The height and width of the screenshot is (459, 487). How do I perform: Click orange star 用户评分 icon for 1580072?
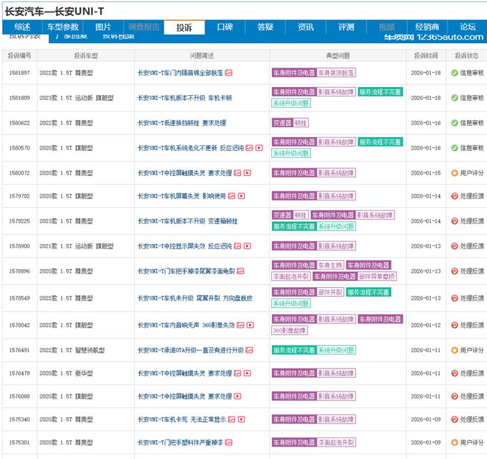point(454,173)
